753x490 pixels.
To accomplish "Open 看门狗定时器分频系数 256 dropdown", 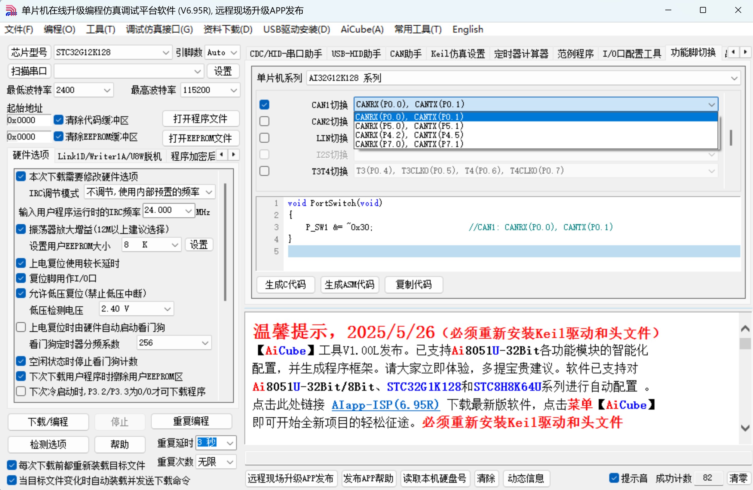I will (174, 343).
